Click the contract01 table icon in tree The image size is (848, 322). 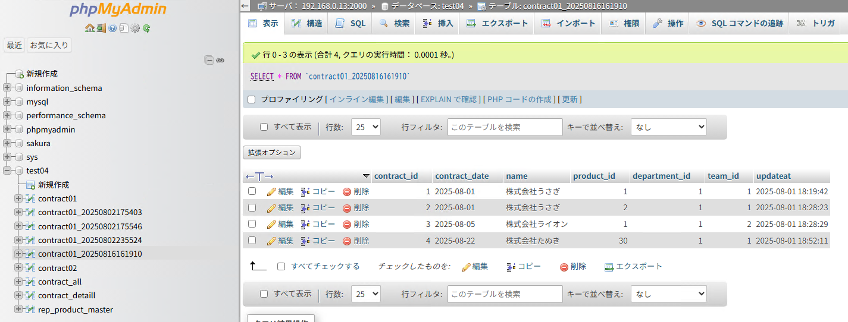[31, 198]
